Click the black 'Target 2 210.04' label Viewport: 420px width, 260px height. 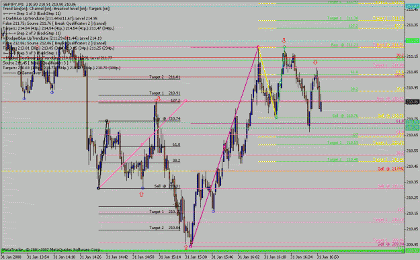tap(165, 228)
